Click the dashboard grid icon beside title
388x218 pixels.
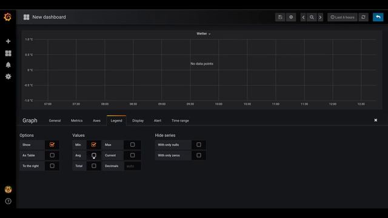click(x=26, y=17)
